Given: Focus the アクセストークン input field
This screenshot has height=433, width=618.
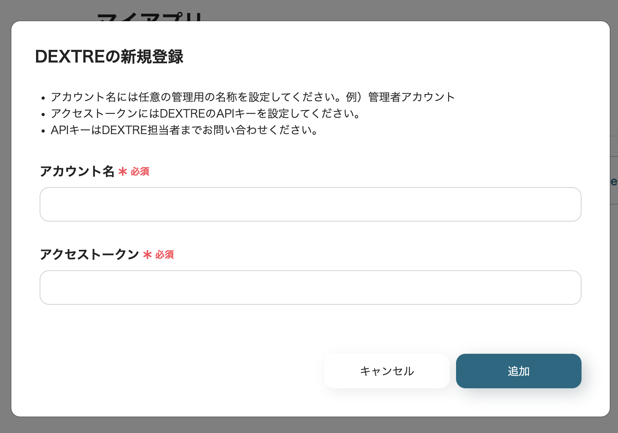Looking at the screenshot, I should 310,287.
